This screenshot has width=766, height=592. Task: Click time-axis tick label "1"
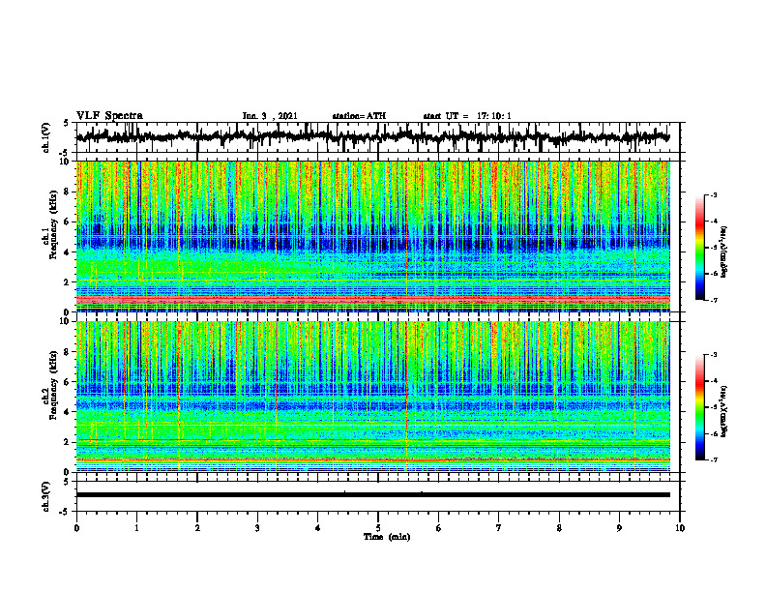point(136,528)
